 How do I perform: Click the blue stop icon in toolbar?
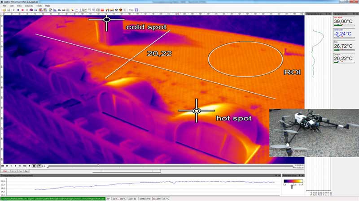click(x=18, y=10)
